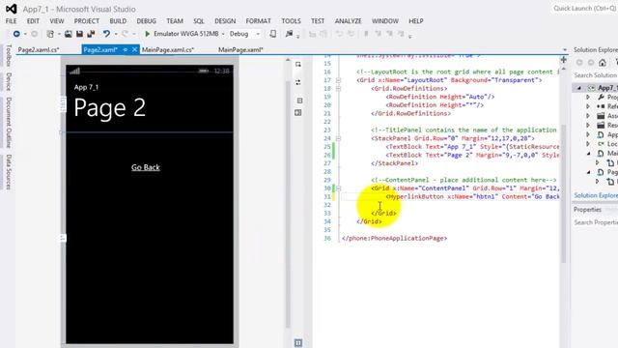The height and width of the screenshot is (348, 618).
Task: Click the Undo arrow icon
Action: click(x=106, y=34)
